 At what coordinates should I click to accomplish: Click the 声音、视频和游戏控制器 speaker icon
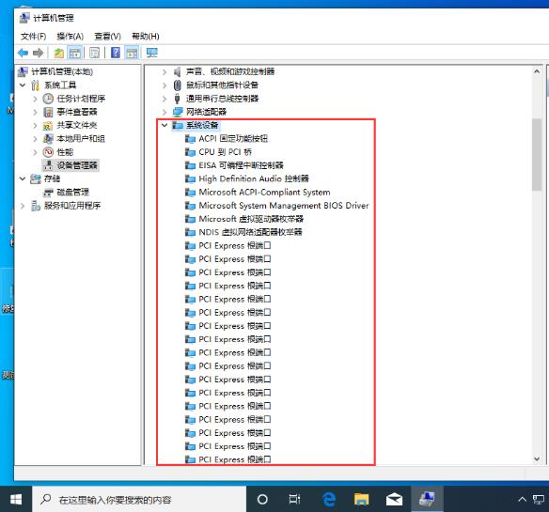pos(178,71)
